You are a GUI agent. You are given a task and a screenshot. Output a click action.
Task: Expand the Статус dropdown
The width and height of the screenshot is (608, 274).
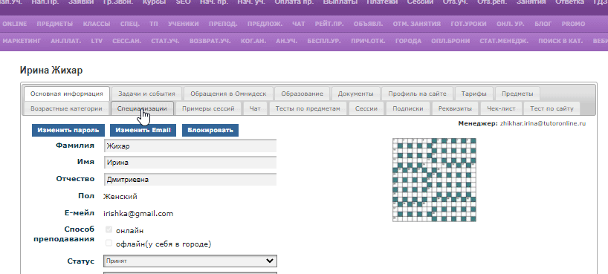point(190,261)
